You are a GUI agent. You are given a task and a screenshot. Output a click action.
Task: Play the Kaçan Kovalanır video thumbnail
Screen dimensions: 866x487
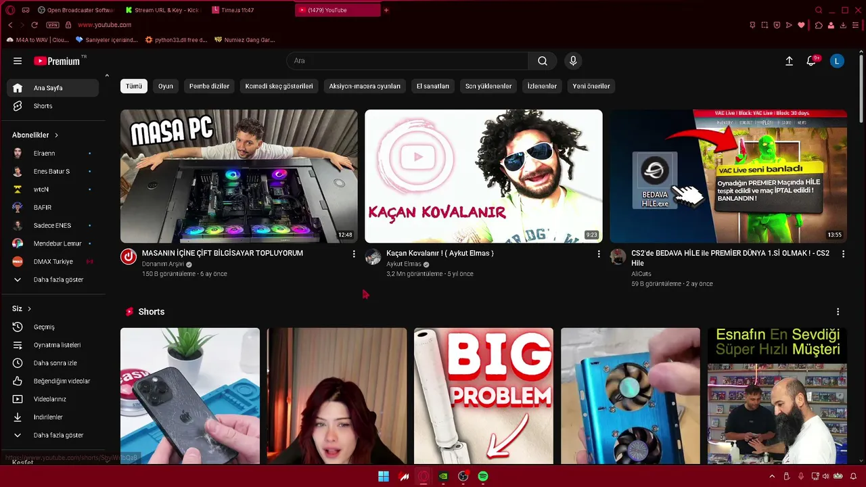484,176
